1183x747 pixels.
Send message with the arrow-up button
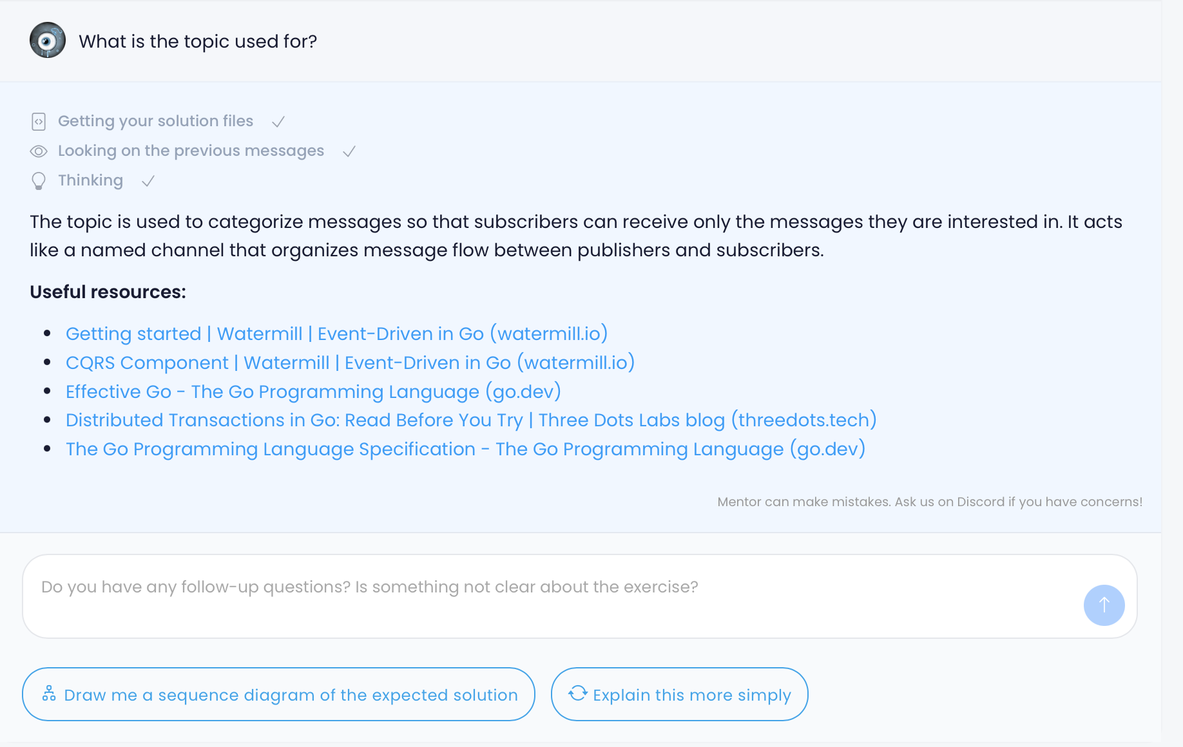click(1104, 605)
